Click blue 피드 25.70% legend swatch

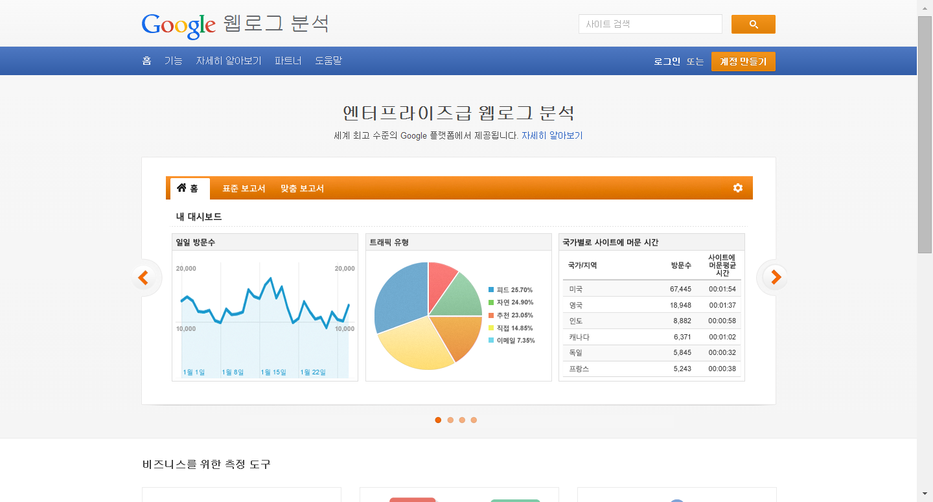(x=491, y=290)
